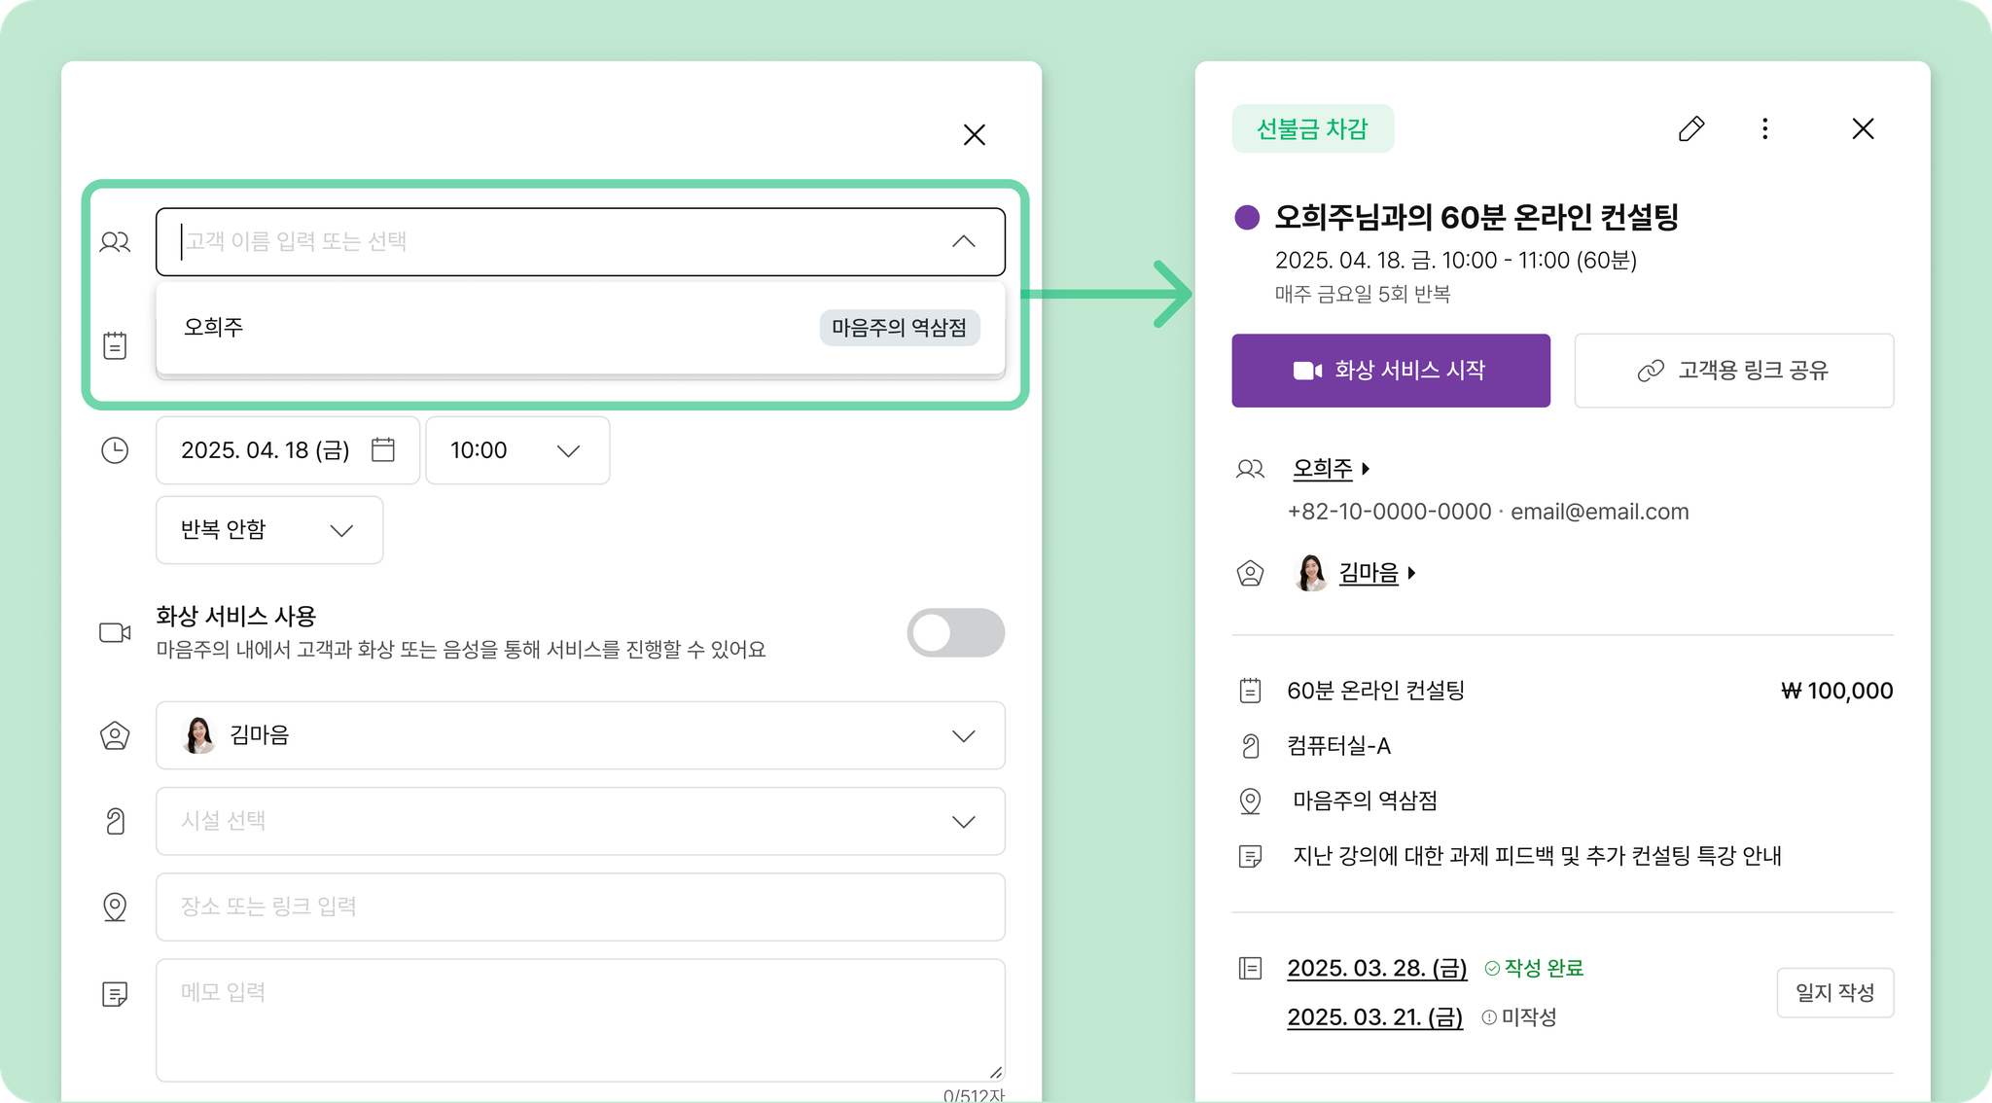Click the staff icon beside 김마음 dropdown

115,735
